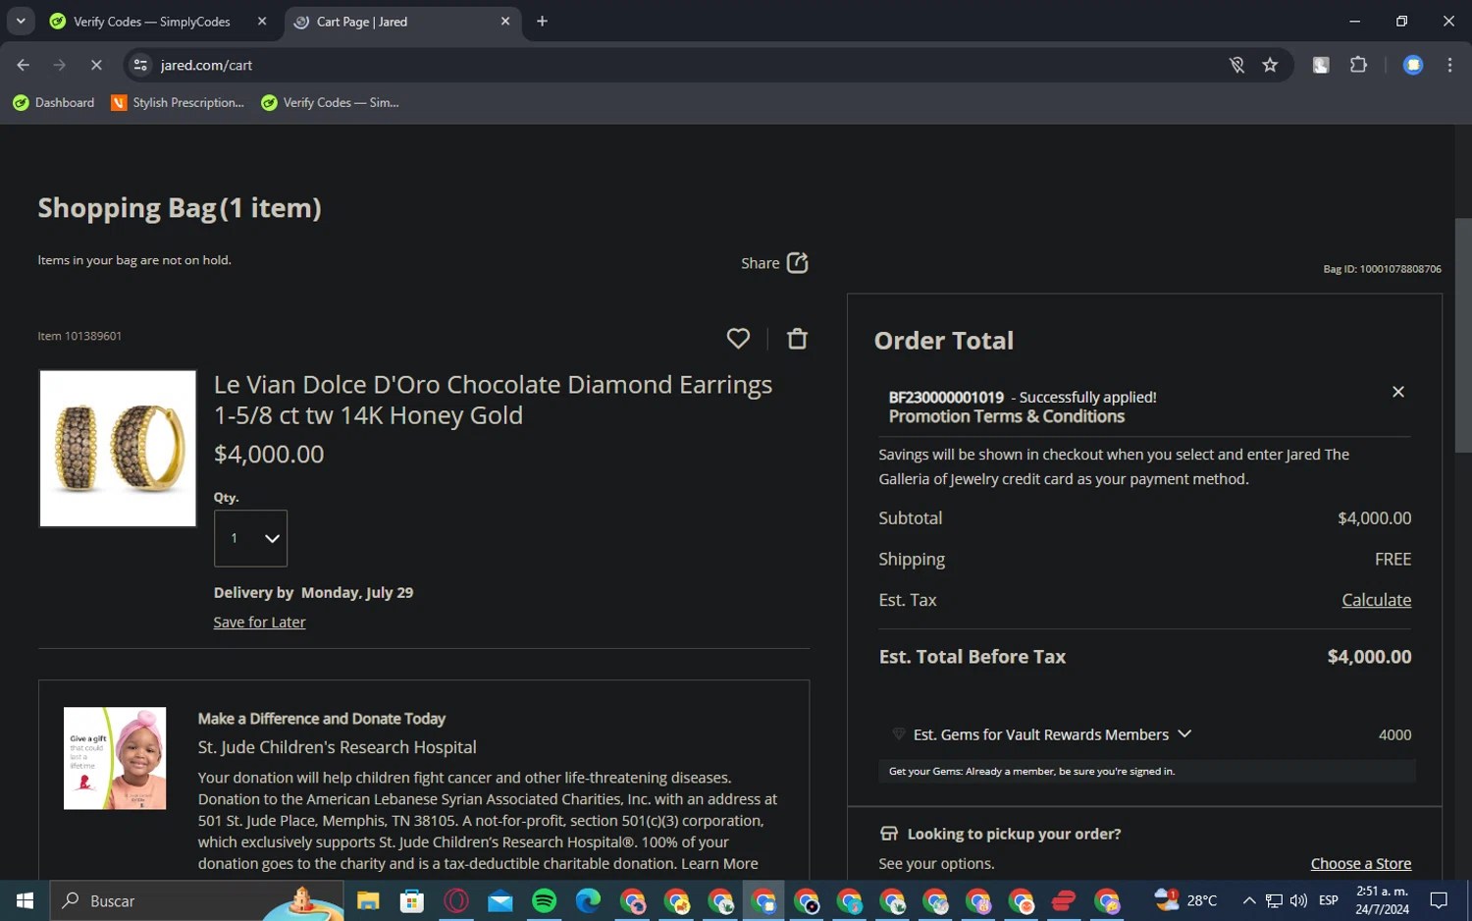
Task: Open Spotify from the taskbar
Action: tap(545, 900)
